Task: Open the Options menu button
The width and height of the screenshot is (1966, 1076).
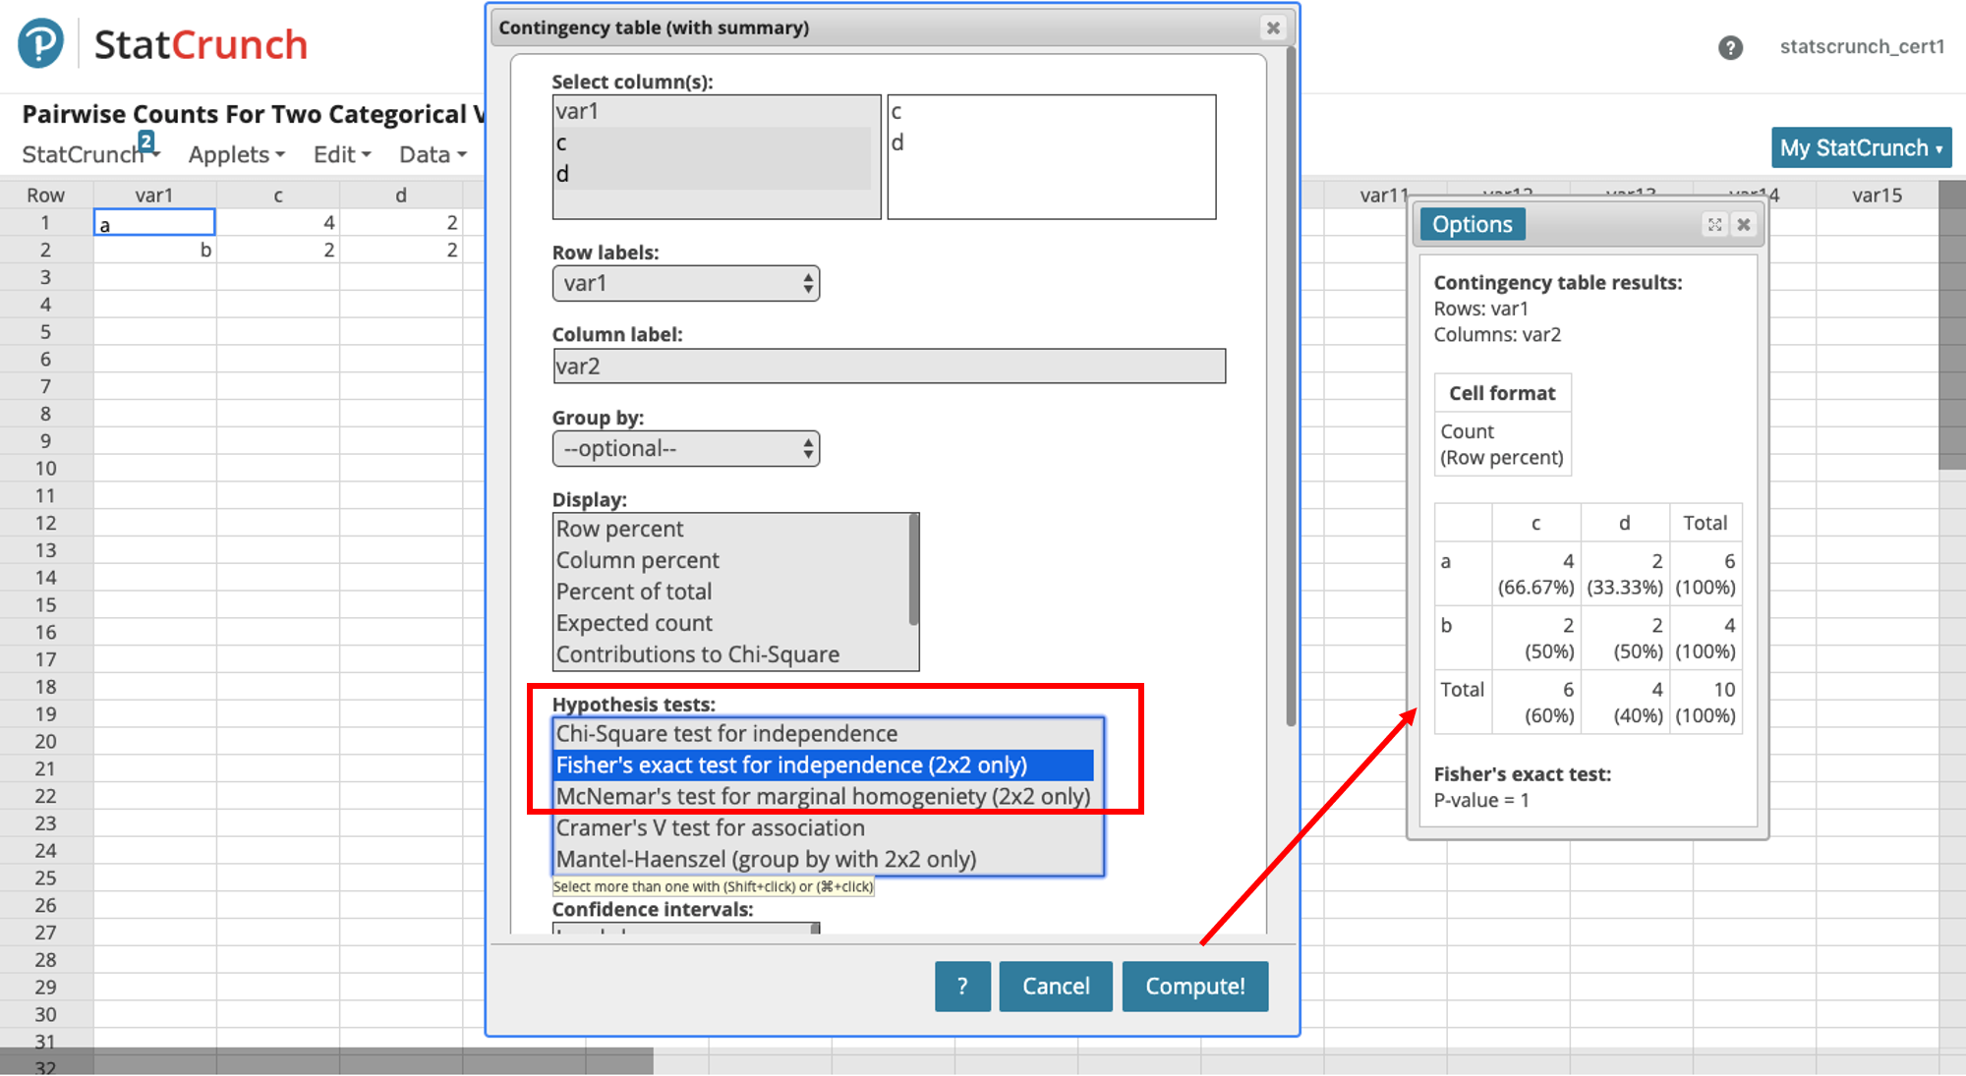Action: (1472, 225)
